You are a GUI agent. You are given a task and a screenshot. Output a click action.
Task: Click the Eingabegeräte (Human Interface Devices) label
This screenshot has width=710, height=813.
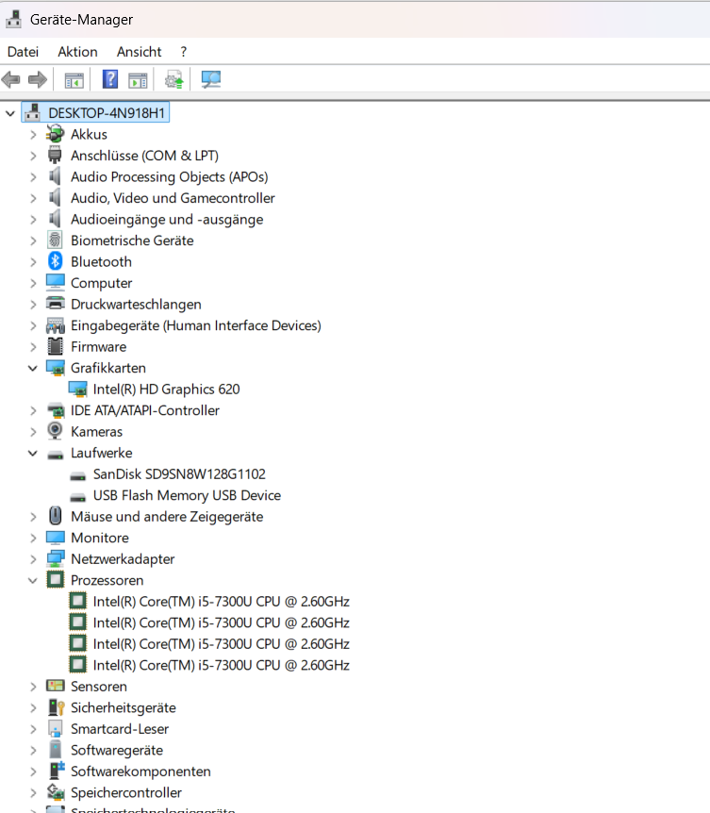tap(196, 325)
